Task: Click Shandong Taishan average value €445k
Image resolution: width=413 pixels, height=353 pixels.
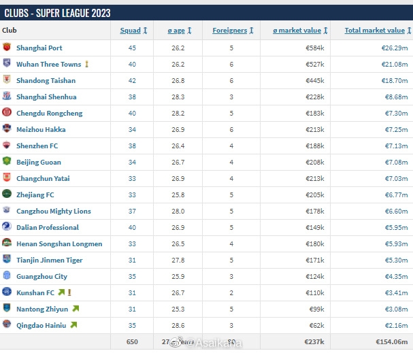Action: (315, 80)
